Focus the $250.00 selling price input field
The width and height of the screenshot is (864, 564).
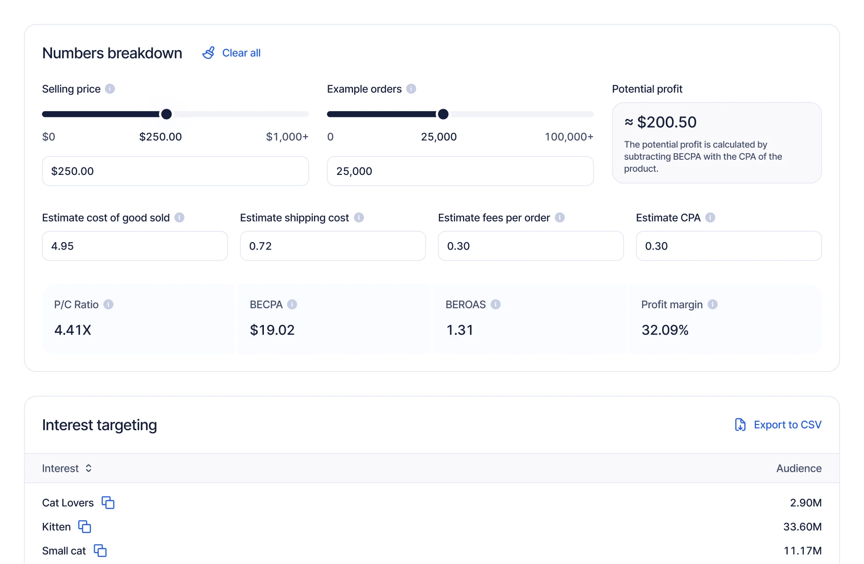point(175,171)
